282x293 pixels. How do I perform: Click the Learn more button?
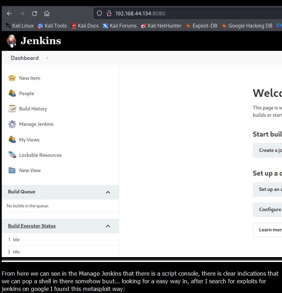267,230
